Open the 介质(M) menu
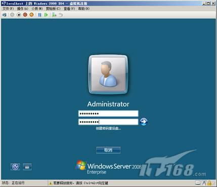This screenshot has width=217, height=187. (37, 9)
